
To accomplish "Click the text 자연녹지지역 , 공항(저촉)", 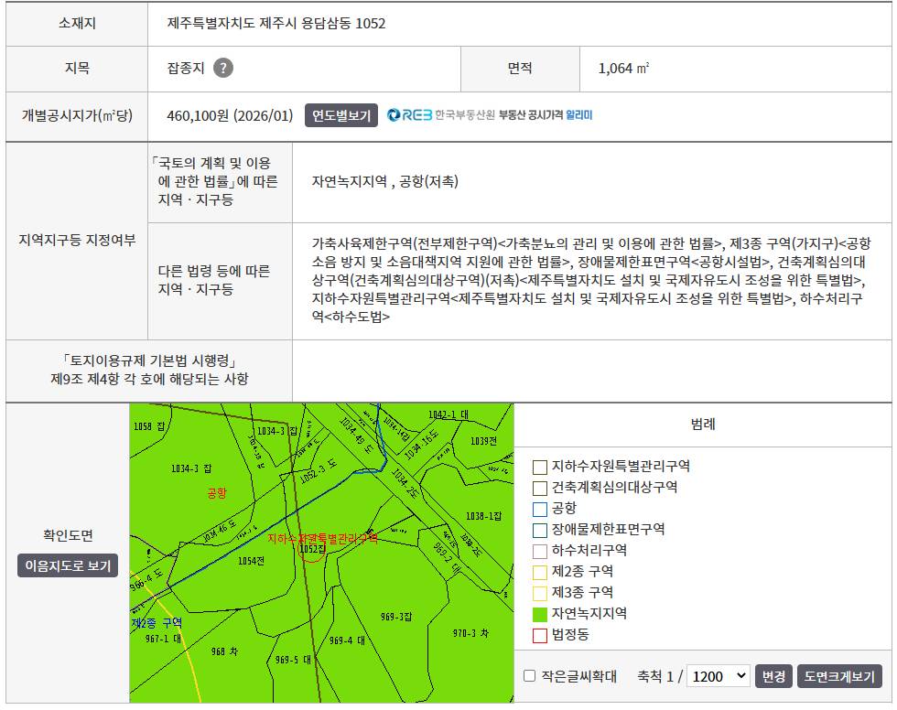I will pyautogui.click(x=385, y=182).
